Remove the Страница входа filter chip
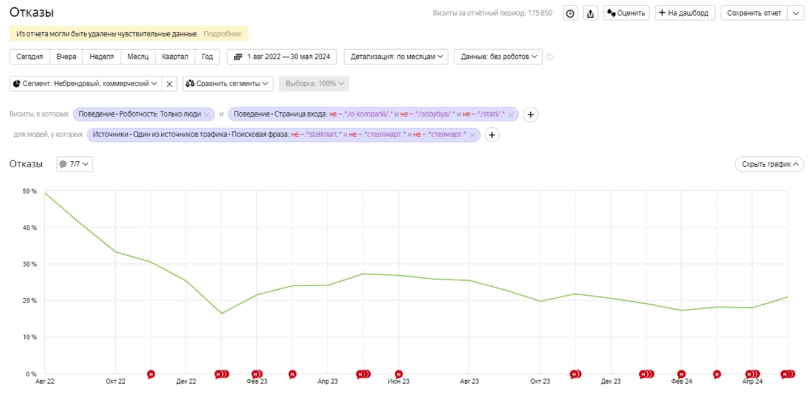Viewport: 812px width, 408px height. coord(511,115)
